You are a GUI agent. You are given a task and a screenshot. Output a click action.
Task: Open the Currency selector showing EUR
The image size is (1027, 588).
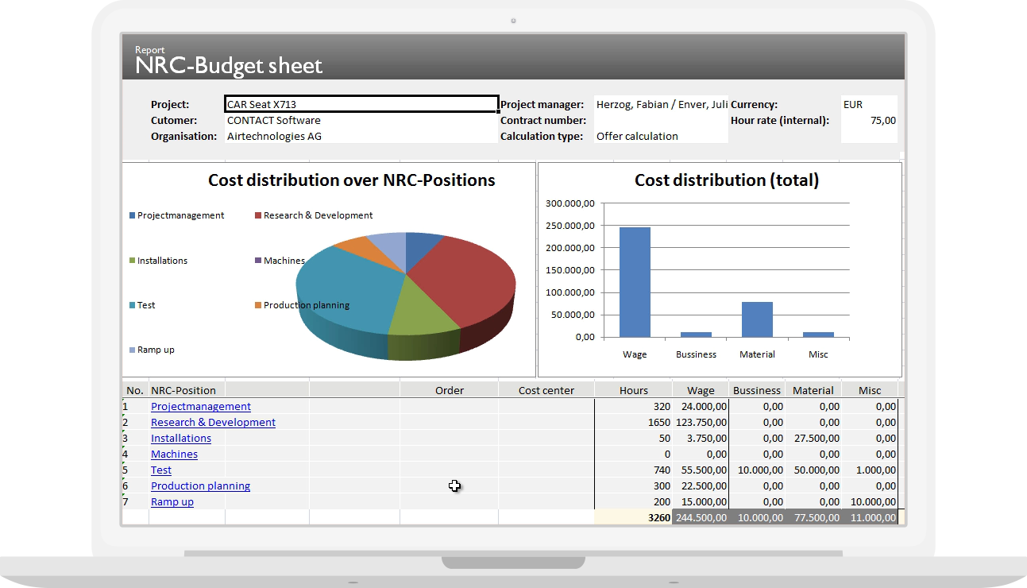868,103
